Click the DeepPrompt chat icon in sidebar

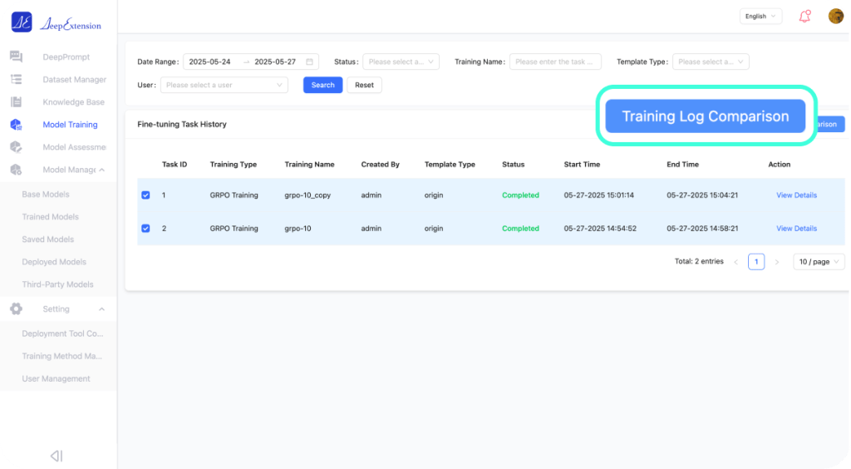(16, 57)
